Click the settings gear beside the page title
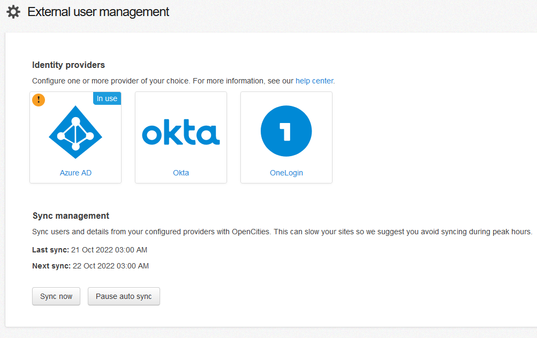Viewport: 537px width, 338px height. (13, 11)
